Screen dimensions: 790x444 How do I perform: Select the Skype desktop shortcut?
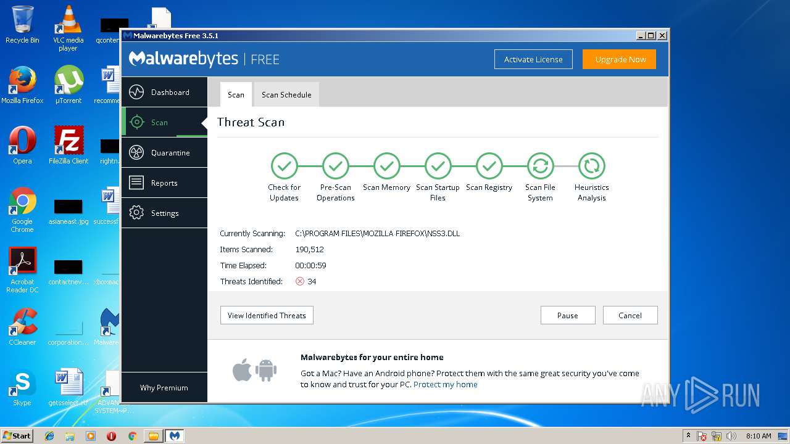click(x=22, y=387)
